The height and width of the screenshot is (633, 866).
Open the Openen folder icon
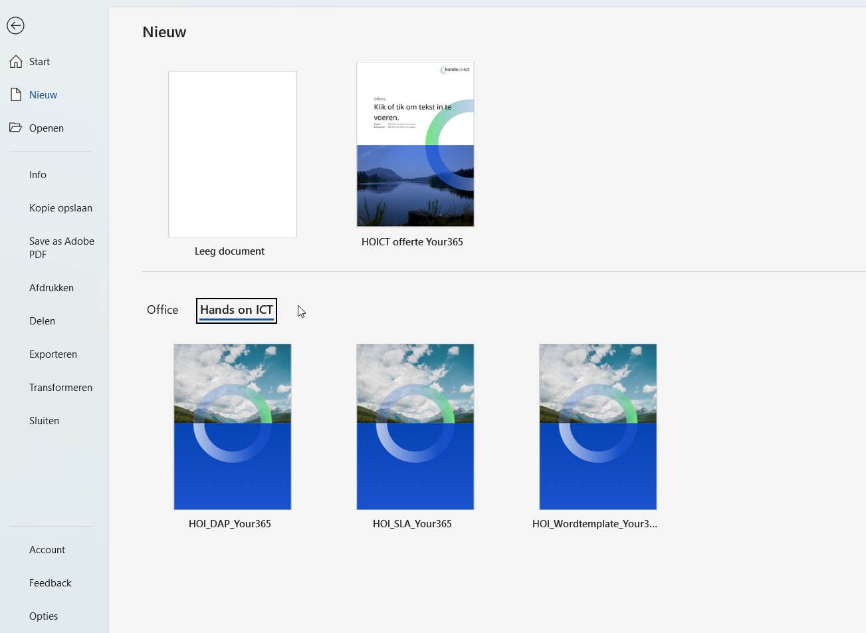pyautogui.click(x=46, y=128)
